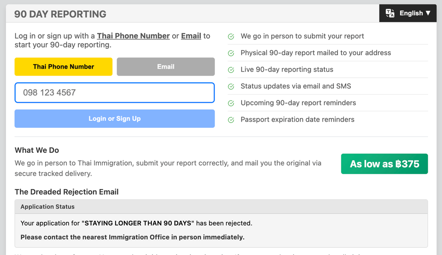Screen dimensions: 442x255
Task: Click checkmark icon beside passport expiration reminders
Action: [231, 120]
